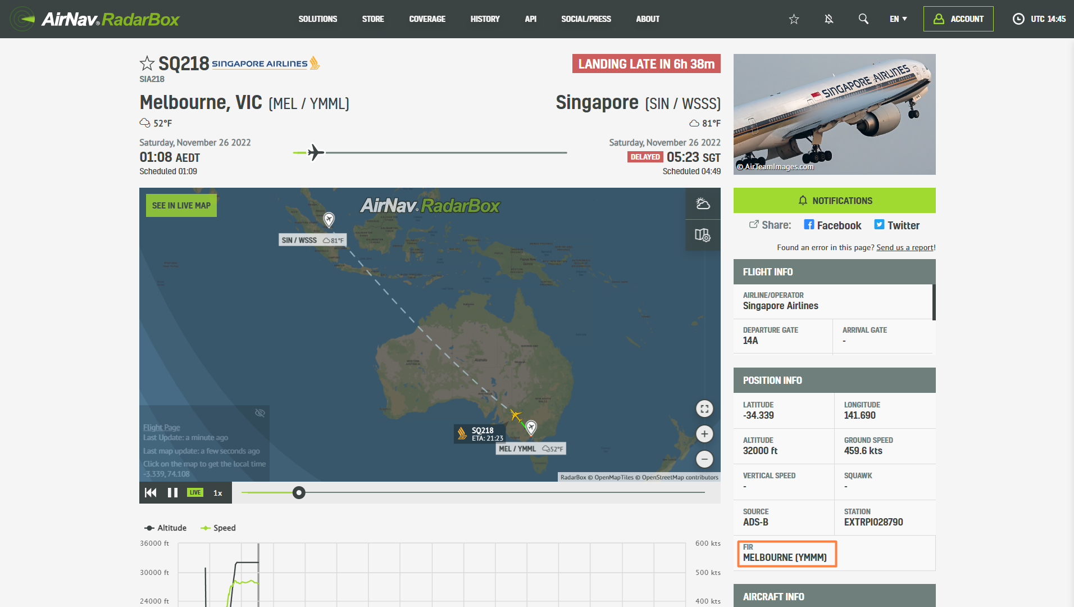Open the SOLUTIONS menu
This screenshot has width=1074, height=607.
(x=318, y=19)
